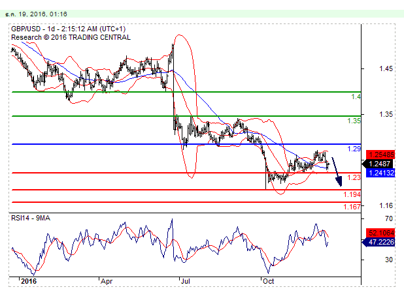Click the 1.16 price axis label
404x300 pixels.
386,205
